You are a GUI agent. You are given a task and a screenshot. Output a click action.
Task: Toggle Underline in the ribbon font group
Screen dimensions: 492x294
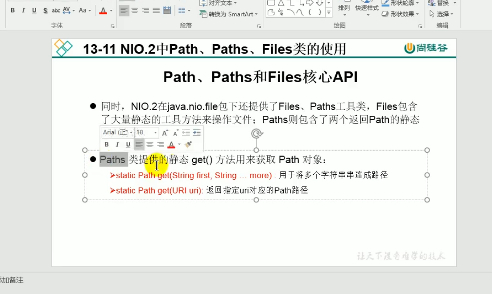click(34, 10)
